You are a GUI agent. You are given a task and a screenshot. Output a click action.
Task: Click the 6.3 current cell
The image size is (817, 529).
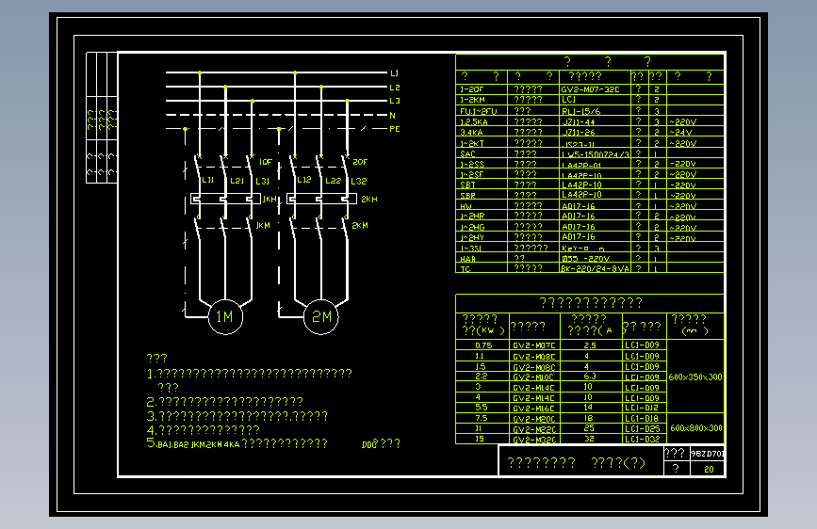tap(590, 376)
